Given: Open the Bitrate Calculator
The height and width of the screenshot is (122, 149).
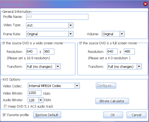Looking at the screenshot, I should click(x=112, y=101).
